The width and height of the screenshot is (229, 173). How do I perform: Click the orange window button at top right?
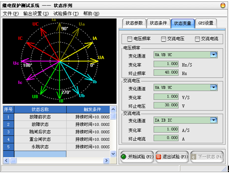pyautogui.click(x=223, y=6)
